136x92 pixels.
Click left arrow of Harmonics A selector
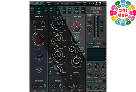click(x=37, y=8)
